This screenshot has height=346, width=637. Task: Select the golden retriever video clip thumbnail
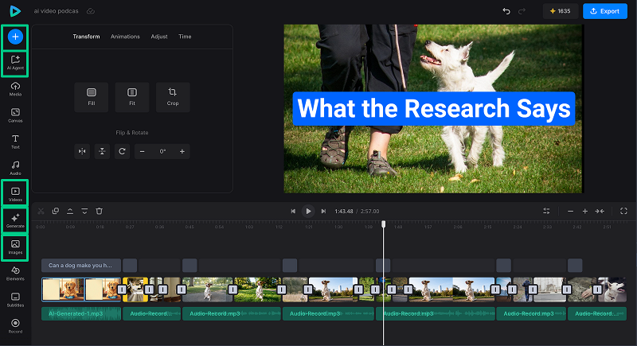tap(81, 290)
